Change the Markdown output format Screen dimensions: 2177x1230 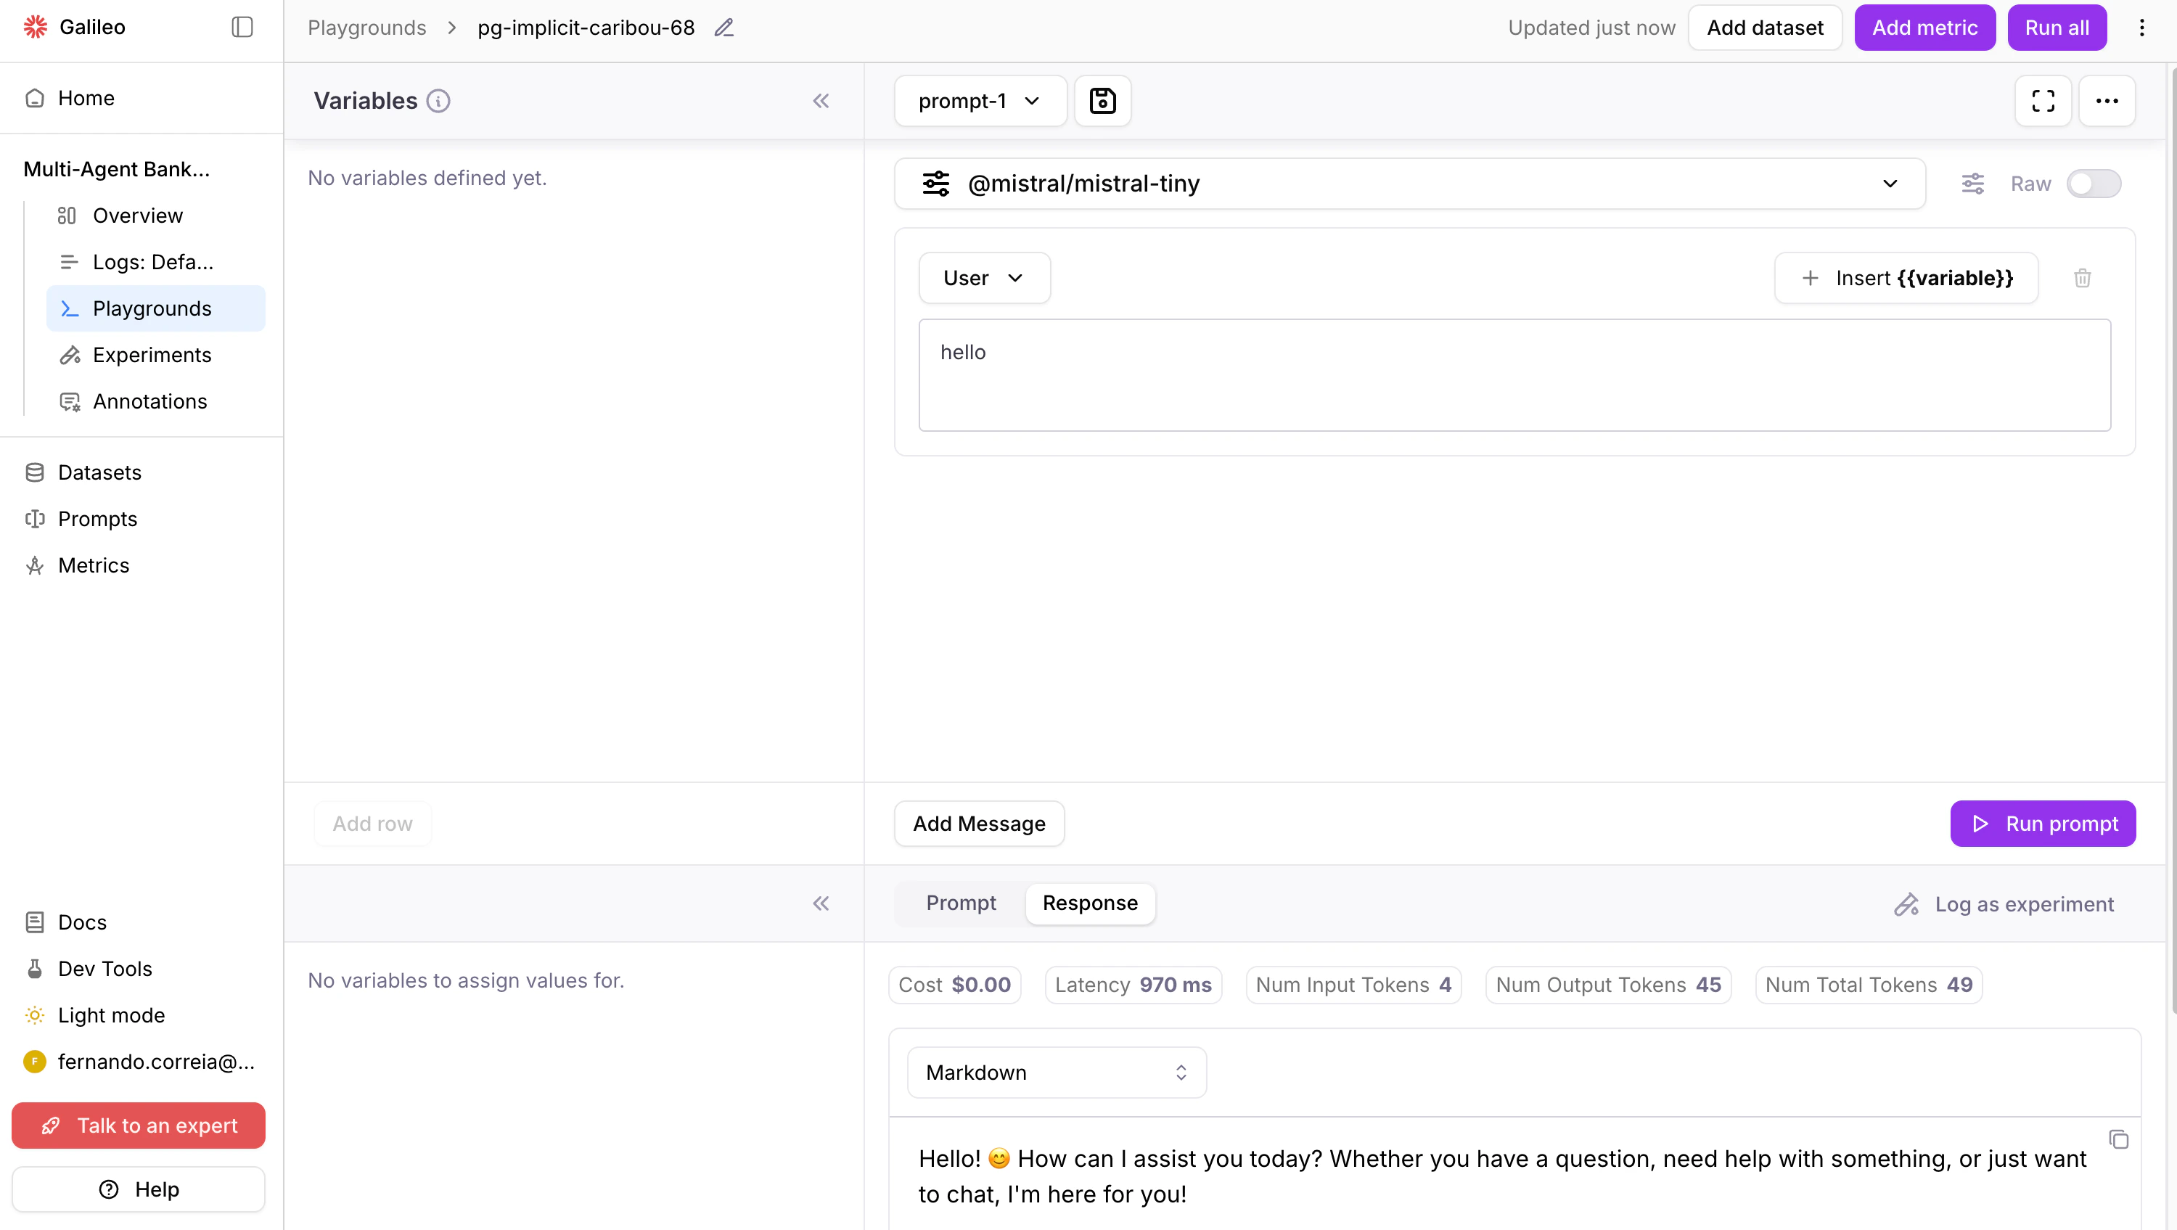(1056, 1071)
